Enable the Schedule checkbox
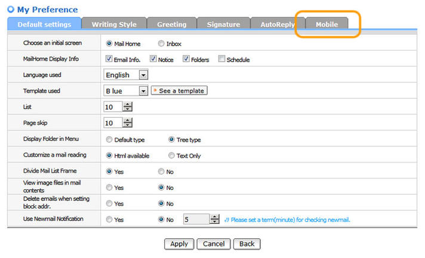Image resolution: width=425 pixels, height=258 pixels. tap(222, 59)
